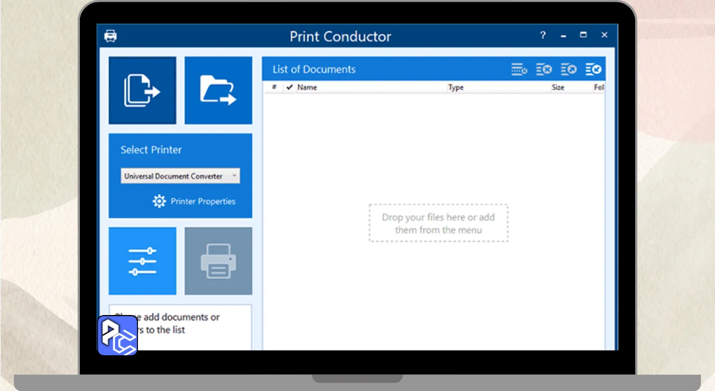Click the clear list icon
Viewport: 715px width, 391px height.
[x=569, y=69]
